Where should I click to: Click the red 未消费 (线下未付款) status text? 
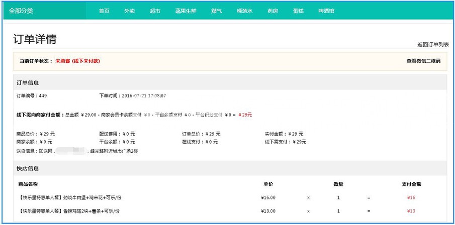(x=78, y=61)
